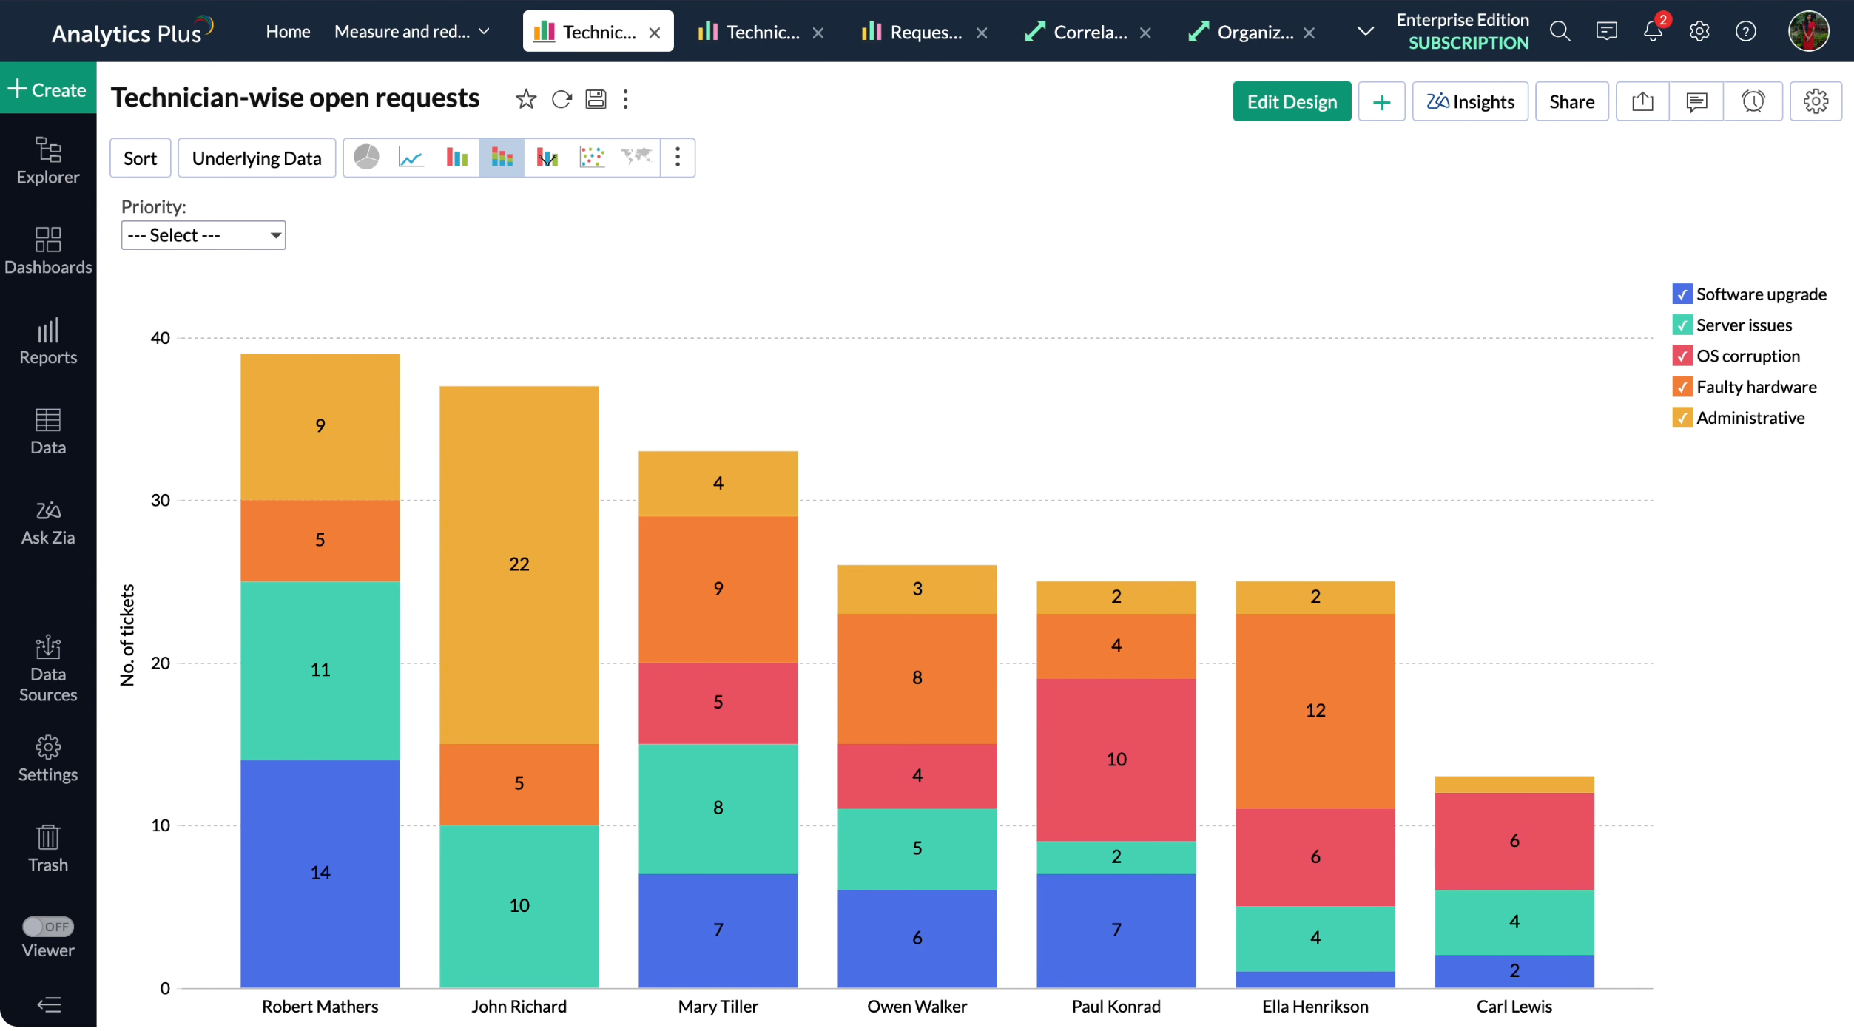
Task: Refresh the report using reload icon
Action: click(562, 99)
